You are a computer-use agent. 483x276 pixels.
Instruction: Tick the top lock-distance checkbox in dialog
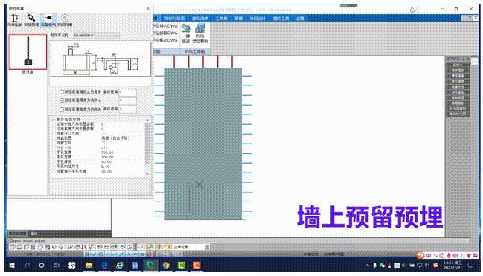[62, 92]
